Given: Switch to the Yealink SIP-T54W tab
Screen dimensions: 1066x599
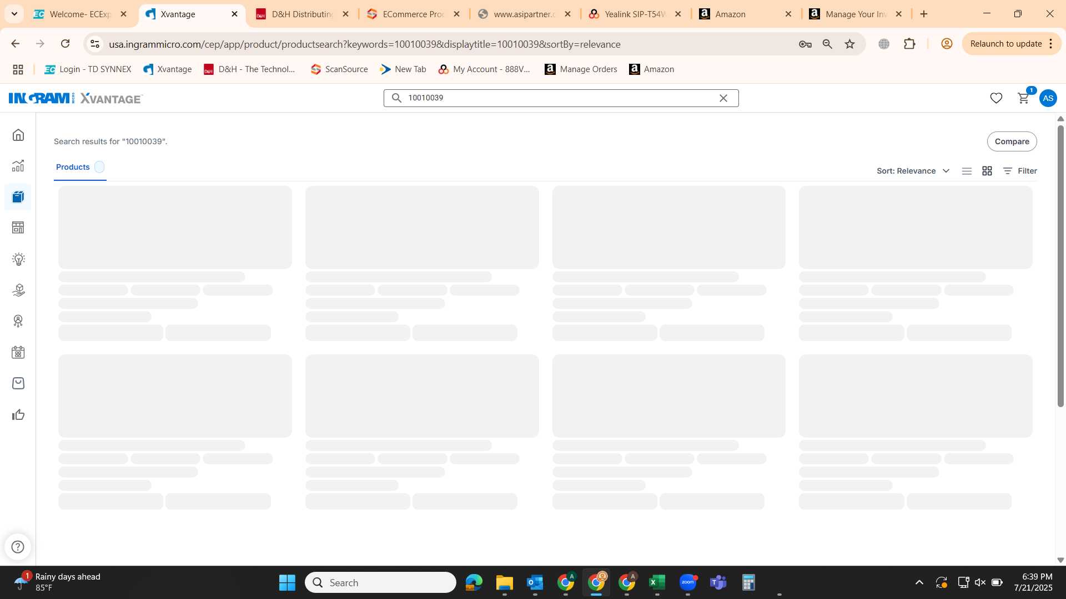Looking at the screenshot, I should point(635,14).
